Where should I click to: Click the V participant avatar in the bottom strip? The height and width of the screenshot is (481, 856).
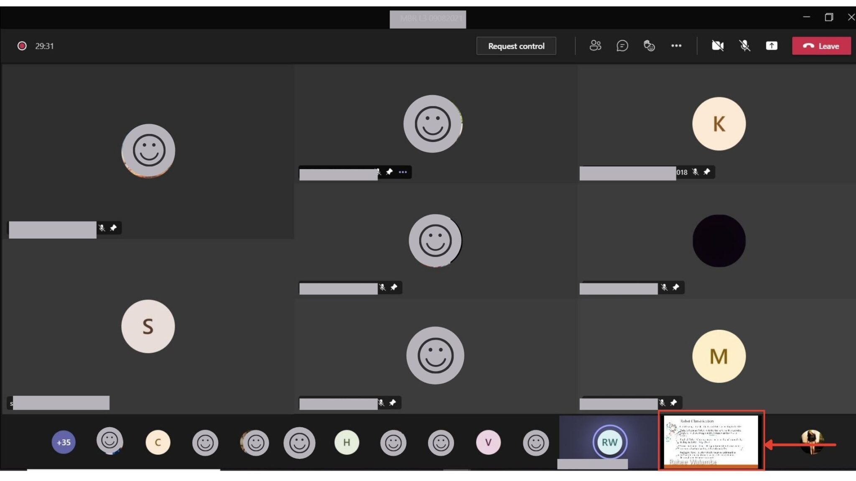point(488,442)
